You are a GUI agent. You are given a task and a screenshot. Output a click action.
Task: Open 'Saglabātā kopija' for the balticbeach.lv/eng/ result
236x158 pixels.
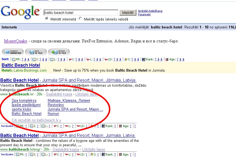[x=66, y=150]
